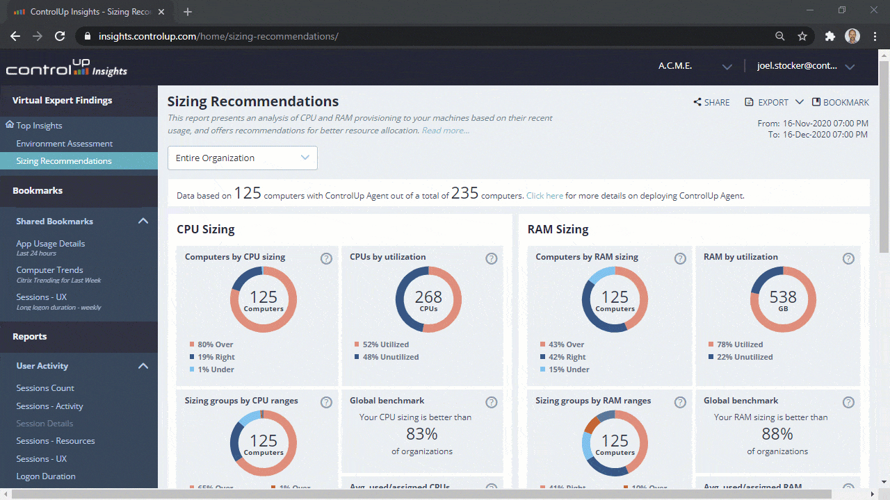
Task: Select Sizing Recommendations in sidebar
Action: pos(79,161)
